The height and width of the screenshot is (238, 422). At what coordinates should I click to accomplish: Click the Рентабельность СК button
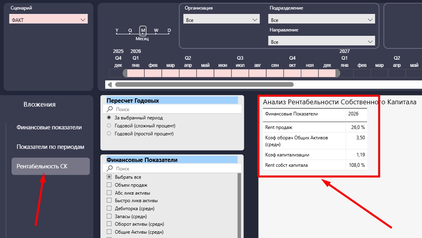(51, 166)
